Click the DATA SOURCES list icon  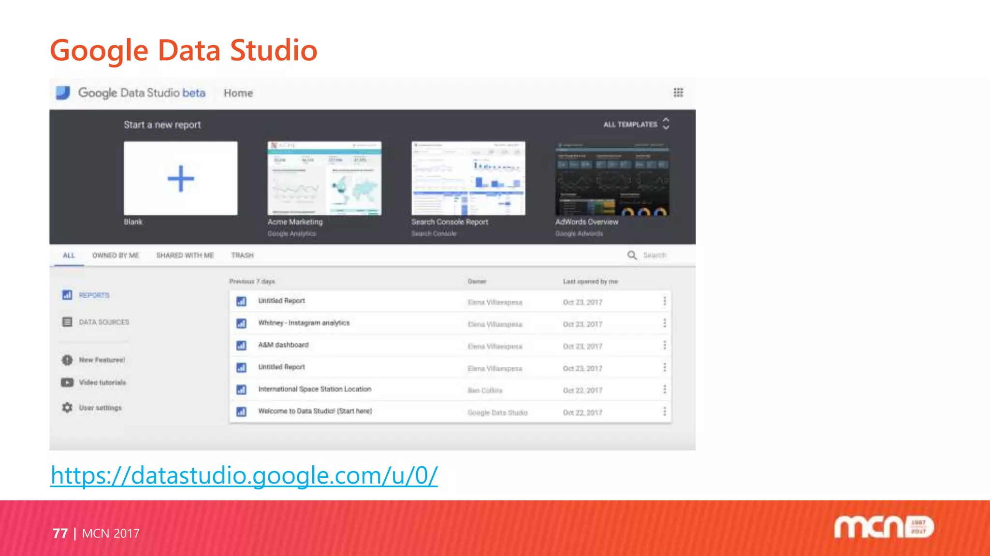pos(67,322)
